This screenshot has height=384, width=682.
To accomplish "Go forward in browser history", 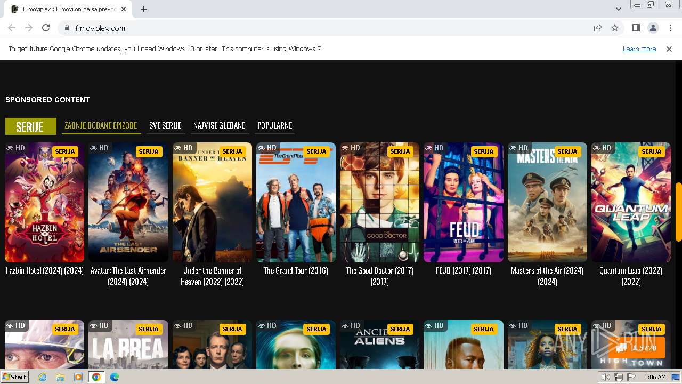I will click(x=29, y=28).
